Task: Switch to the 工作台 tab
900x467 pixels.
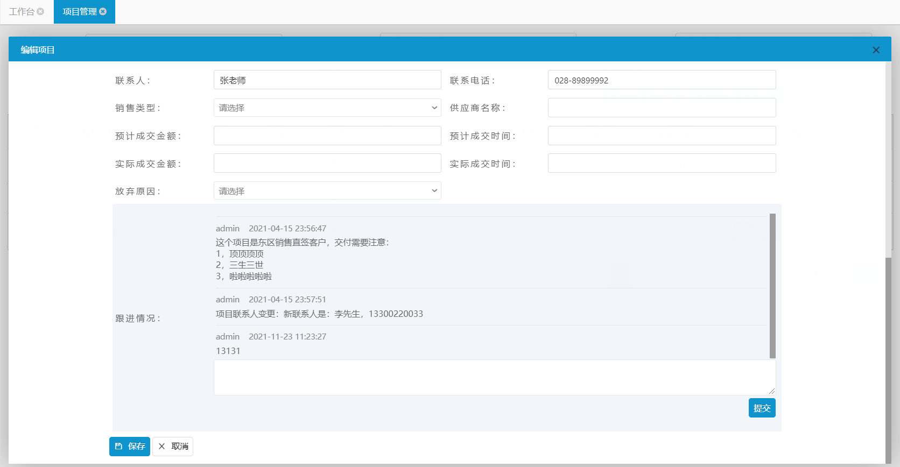Action: (x=22, y=11)
